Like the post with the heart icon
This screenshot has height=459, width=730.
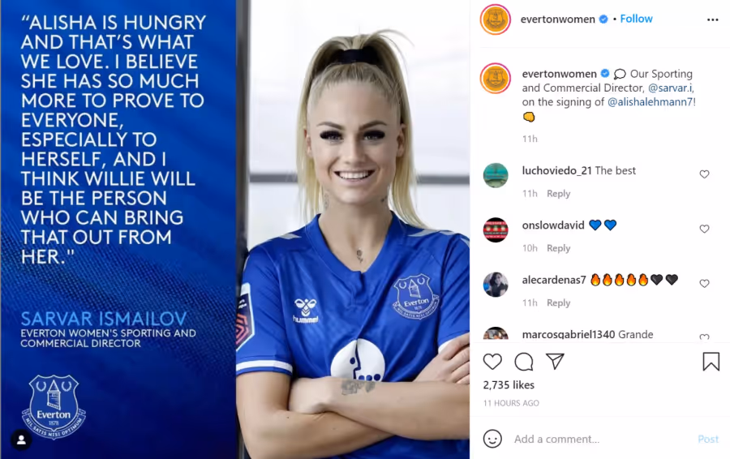pos(492,362)
